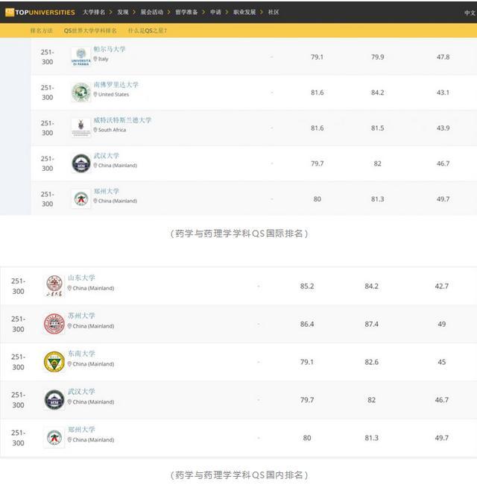
Task: Click the 山东大学 red emblem
Action: coord(54,285)
